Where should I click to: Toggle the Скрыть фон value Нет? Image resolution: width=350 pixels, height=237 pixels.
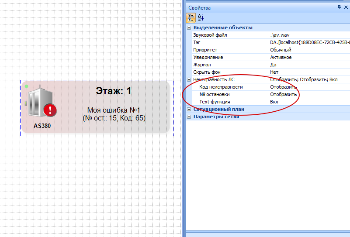click(309, 72)
